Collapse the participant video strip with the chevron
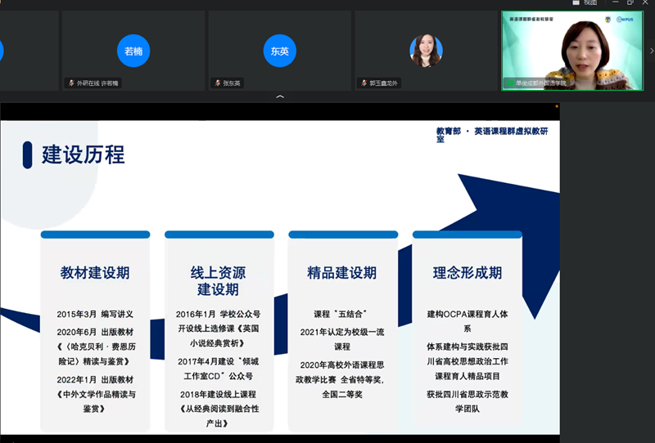Image resolution: width=655 pixels, height=443 pixels. (280, 96)
